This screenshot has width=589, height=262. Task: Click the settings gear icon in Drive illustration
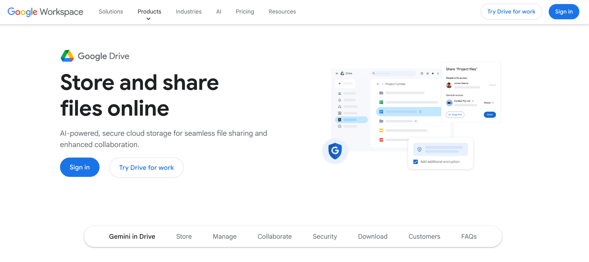tap(428, 73)
